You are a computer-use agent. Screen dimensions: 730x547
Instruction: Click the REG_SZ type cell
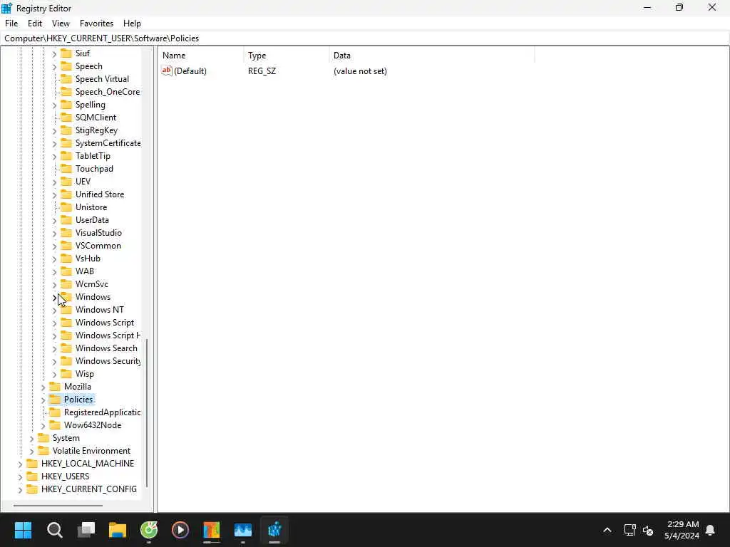coord(262,71)
